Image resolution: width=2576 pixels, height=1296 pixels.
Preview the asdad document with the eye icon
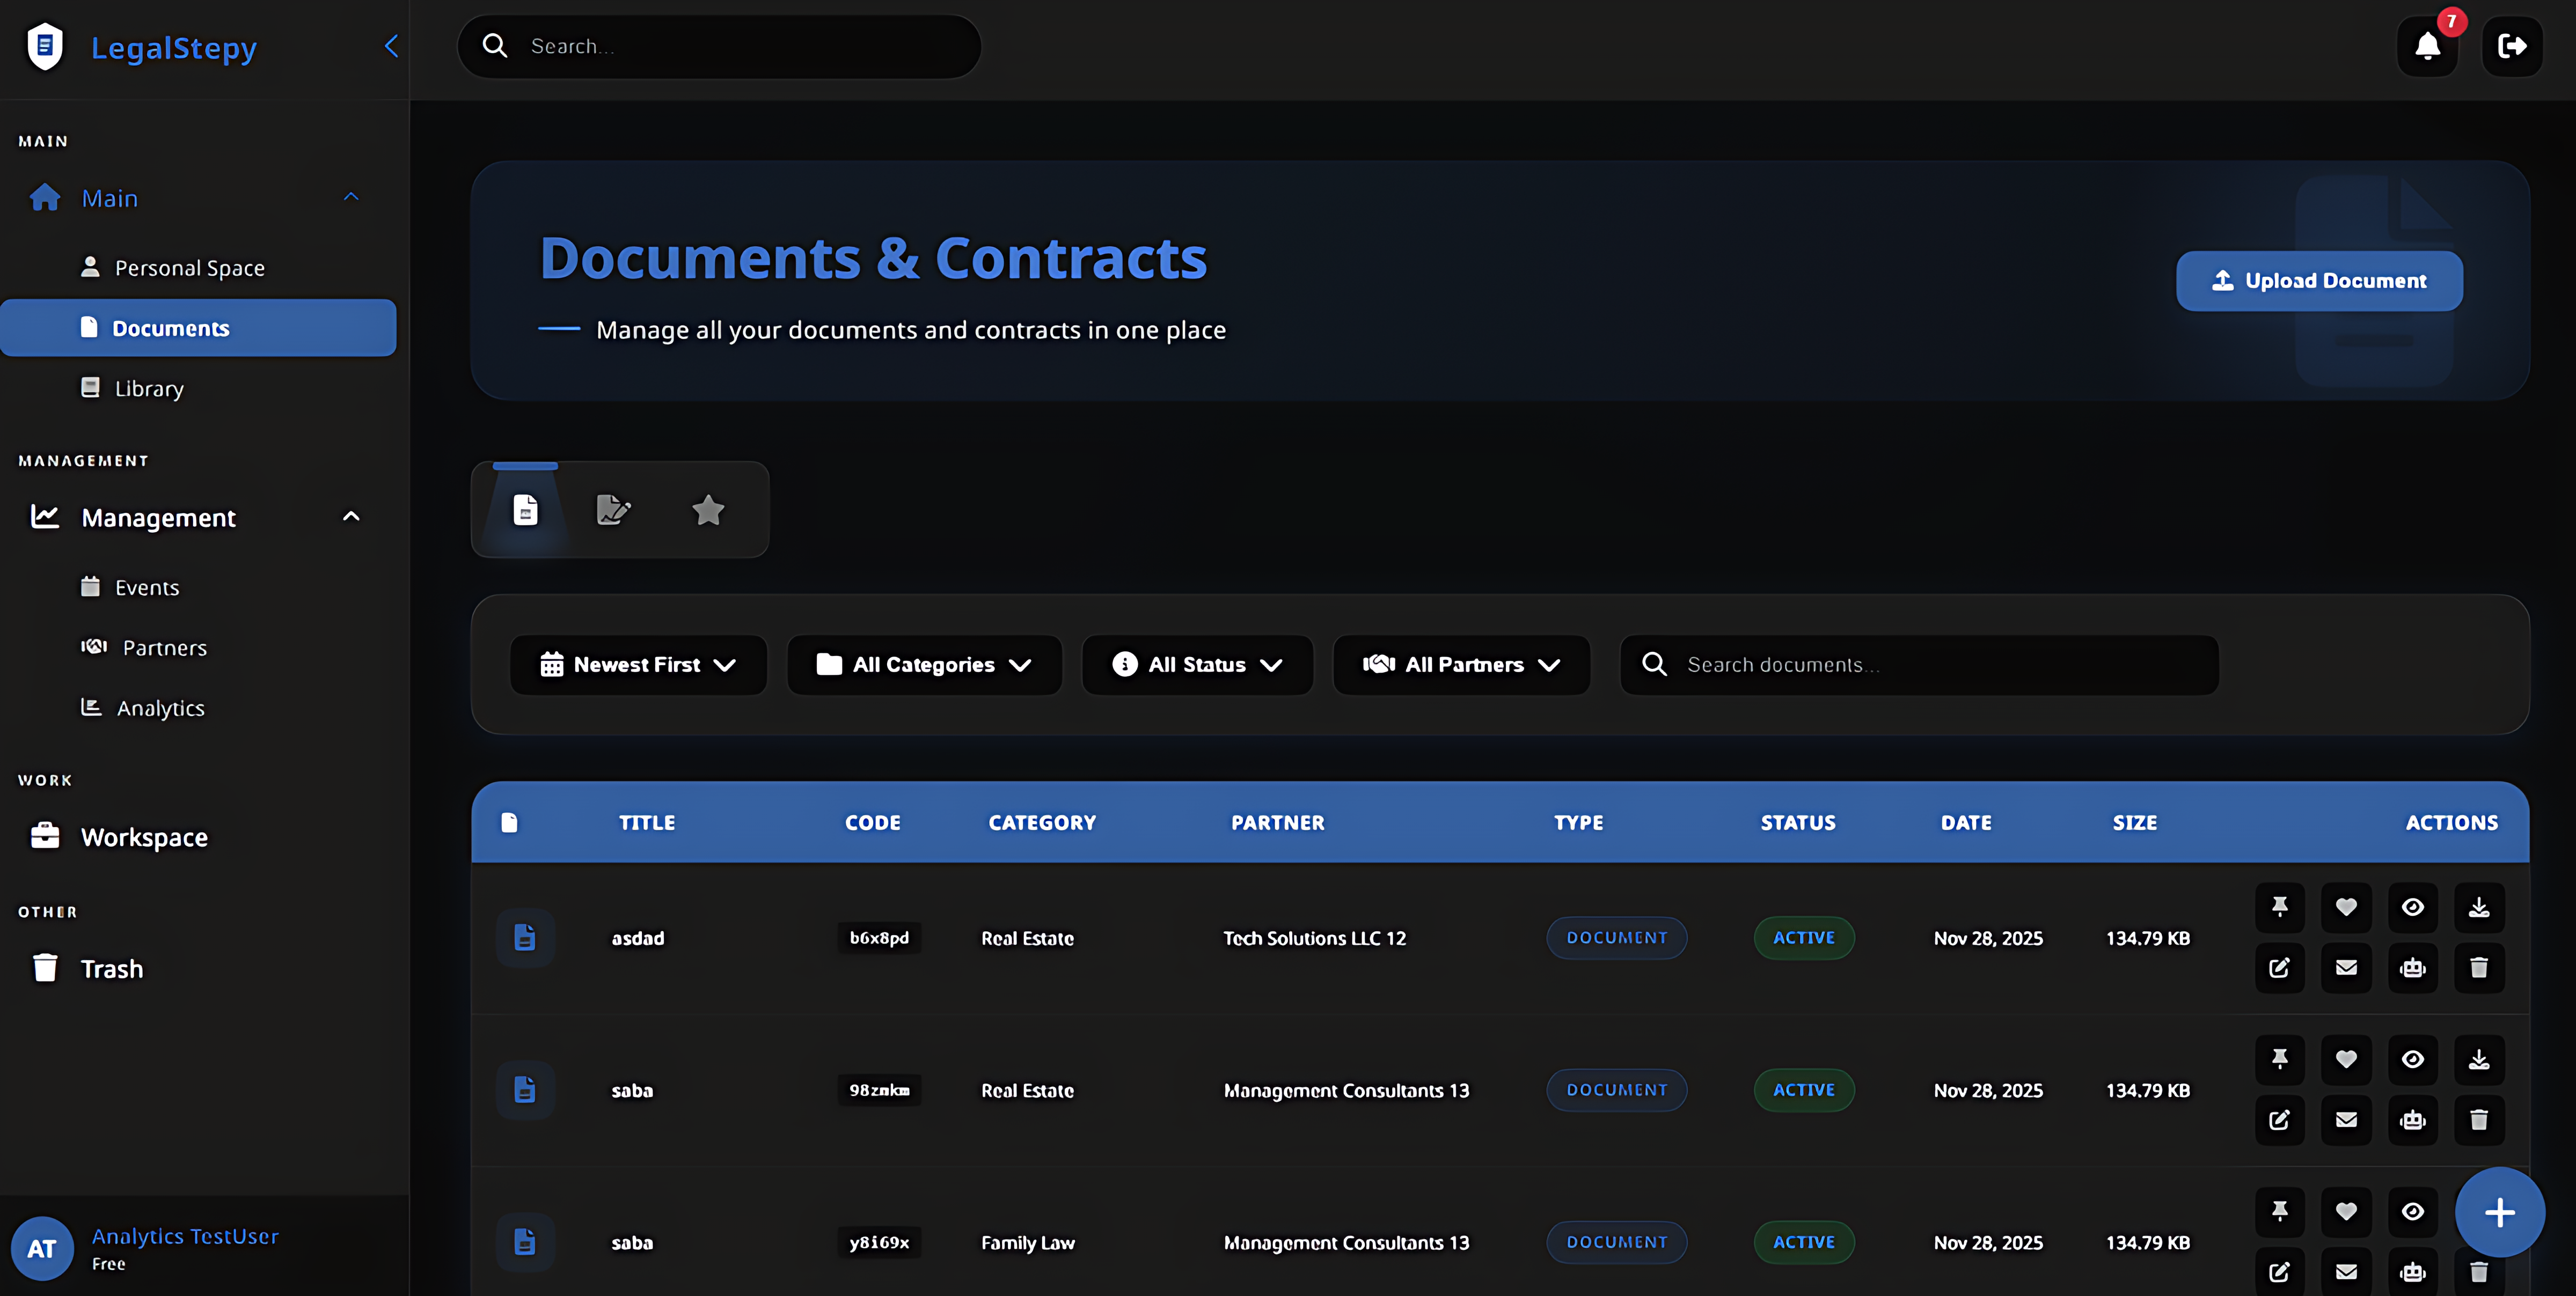click(2413, 907)
